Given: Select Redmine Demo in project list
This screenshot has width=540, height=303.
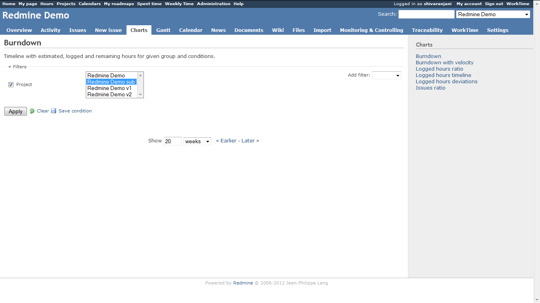Looking at the screenshot, I should [111, 75].
